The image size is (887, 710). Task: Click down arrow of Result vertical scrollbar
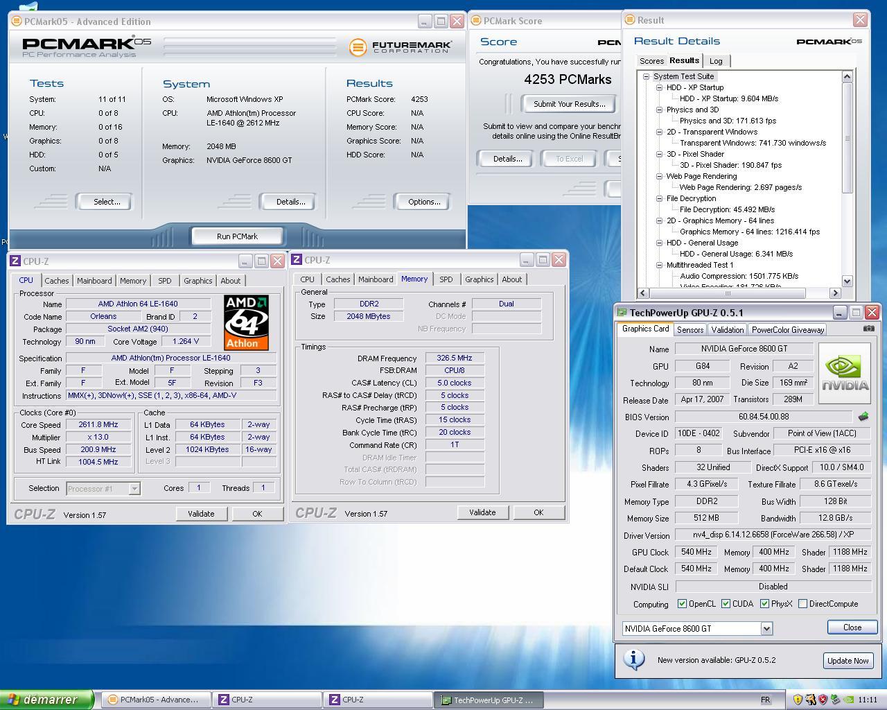[x=847, y=281]
